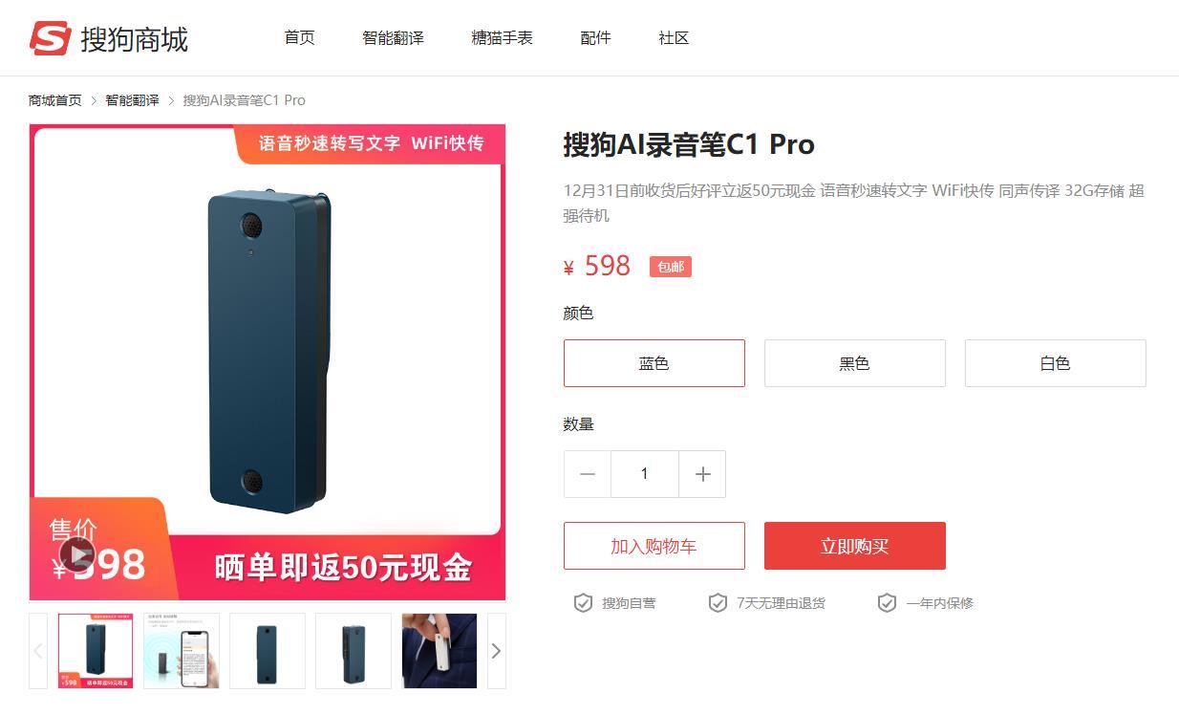Select the 蓝色 color option
Image resolution: width=1179 pixels, height=715 pixels.
[654, 363]
